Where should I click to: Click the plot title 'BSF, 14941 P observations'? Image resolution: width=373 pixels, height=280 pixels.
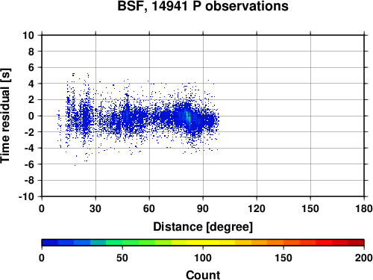[203, 6]
